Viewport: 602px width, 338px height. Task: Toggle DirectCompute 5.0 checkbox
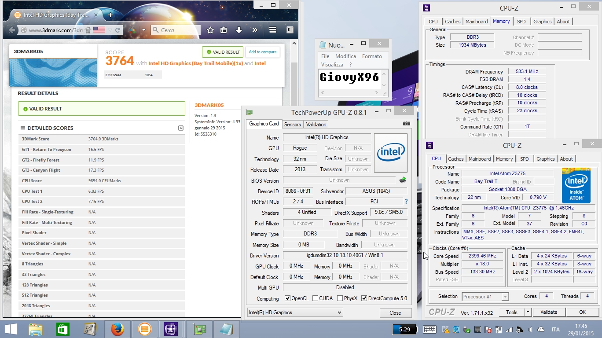coord(364,298)
